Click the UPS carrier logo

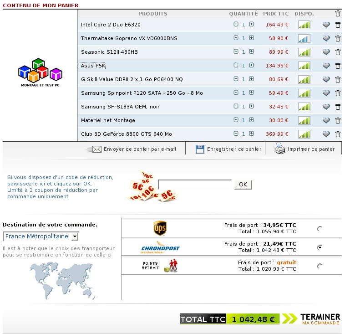click(160, 228)
